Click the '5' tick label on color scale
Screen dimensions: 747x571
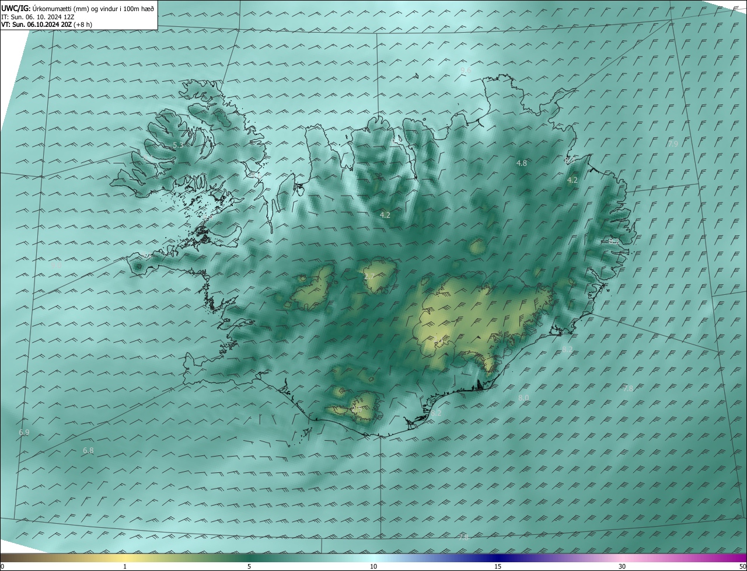point(249,566)
